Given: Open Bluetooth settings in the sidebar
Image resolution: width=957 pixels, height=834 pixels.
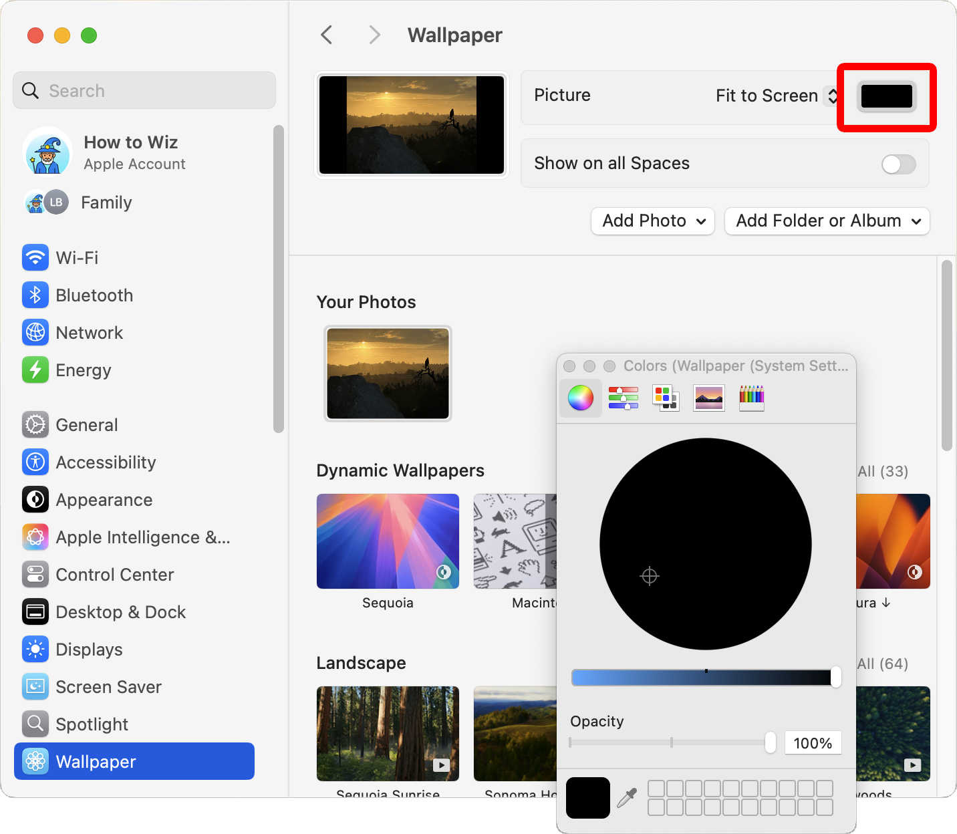Looking at the screenshot, I should 94,295.
